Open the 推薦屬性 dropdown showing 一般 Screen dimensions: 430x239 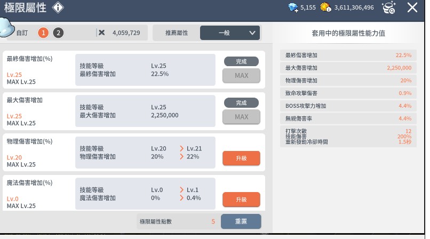pos(230,33)
